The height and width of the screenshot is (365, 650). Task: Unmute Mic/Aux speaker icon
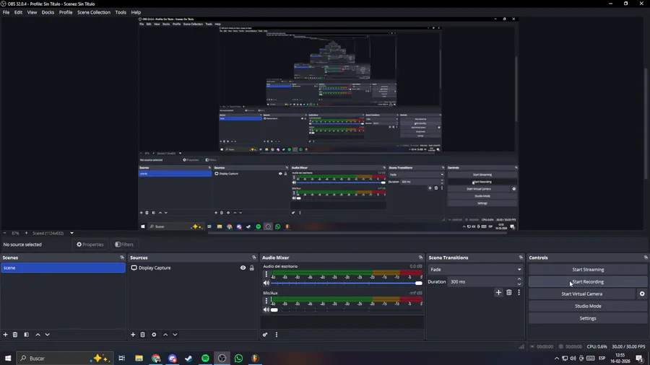tap(266, 309)
